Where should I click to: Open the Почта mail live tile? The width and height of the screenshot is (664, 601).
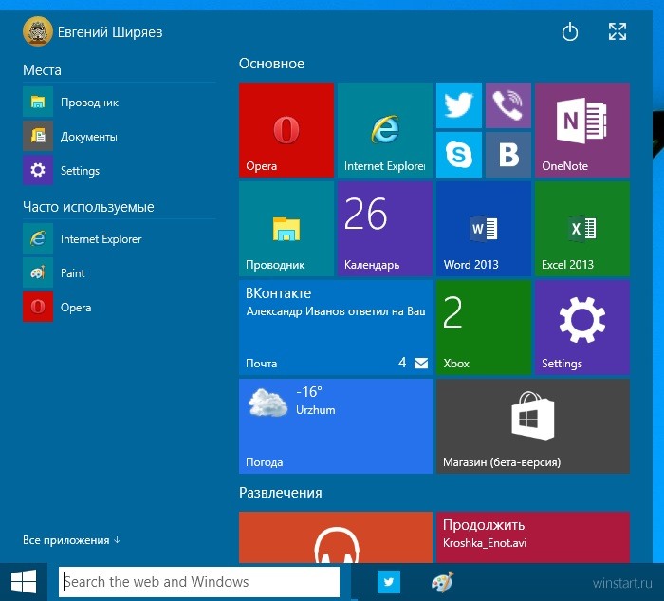click(336, 328)
